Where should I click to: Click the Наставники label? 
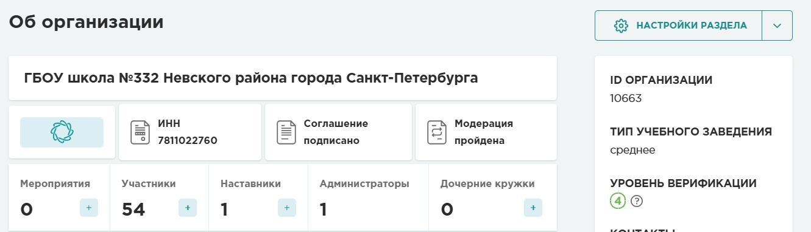[x=250, y=183]
